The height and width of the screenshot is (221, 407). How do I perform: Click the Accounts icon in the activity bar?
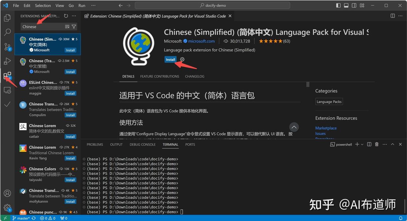(x=7, y=193)
